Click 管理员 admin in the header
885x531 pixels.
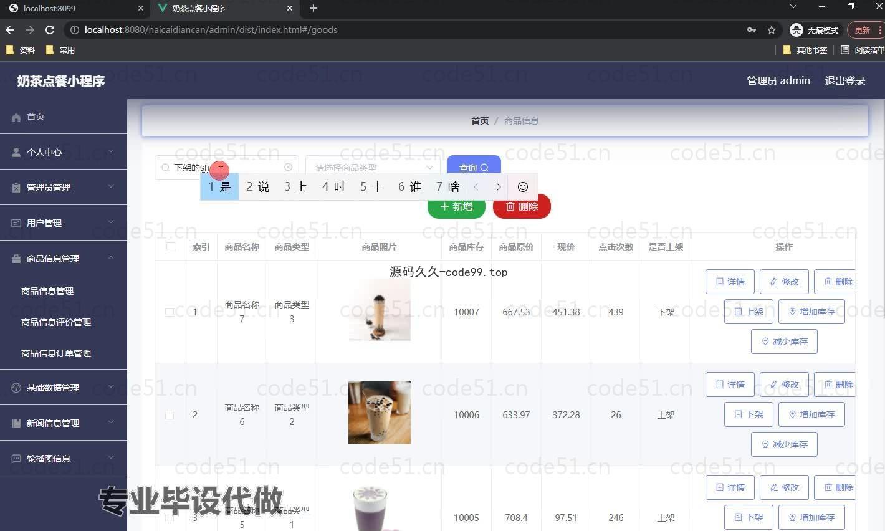[778, 81]
